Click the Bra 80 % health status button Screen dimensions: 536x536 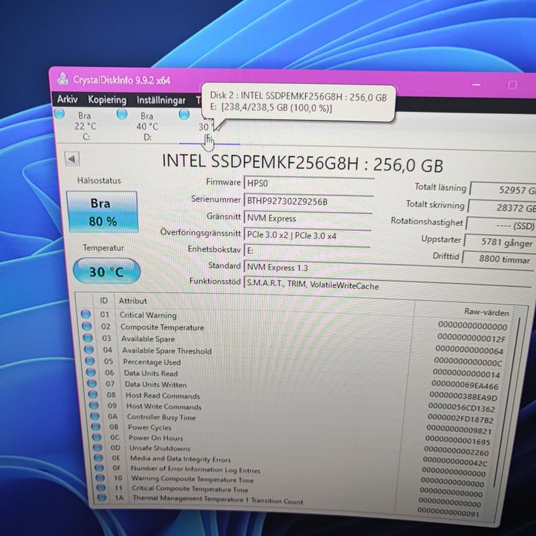[102, 212]
